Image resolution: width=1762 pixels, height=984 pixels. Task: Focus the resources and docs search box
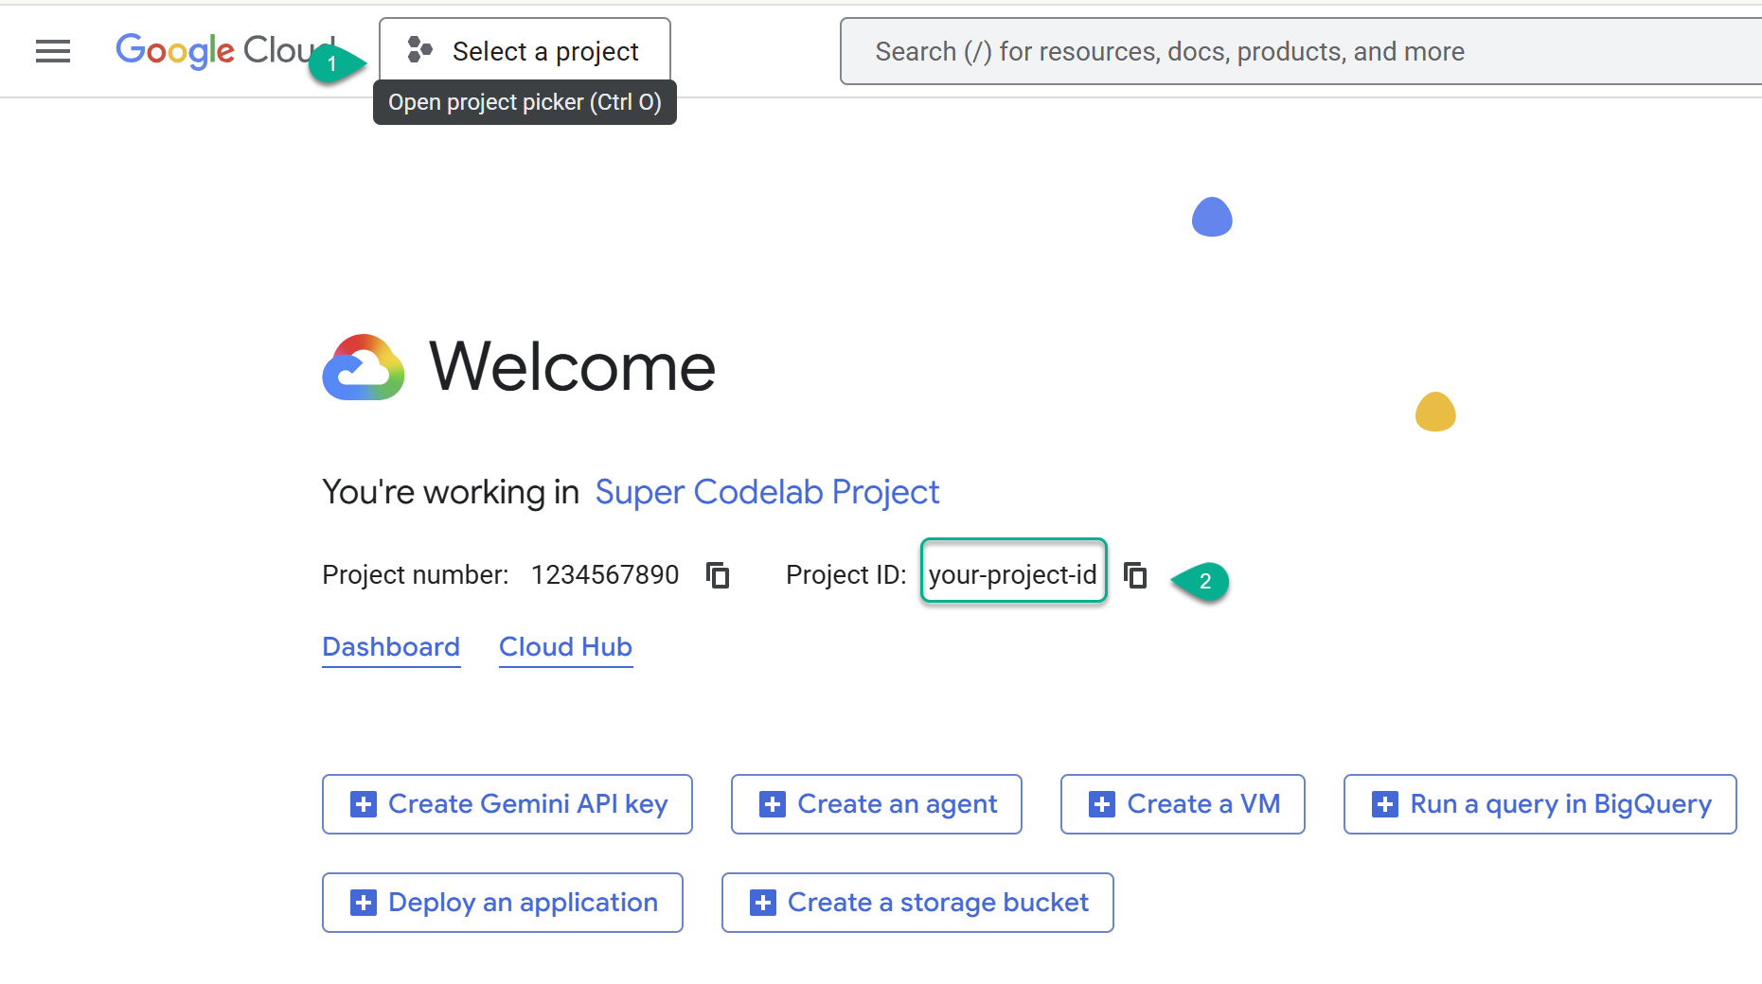1301,51
